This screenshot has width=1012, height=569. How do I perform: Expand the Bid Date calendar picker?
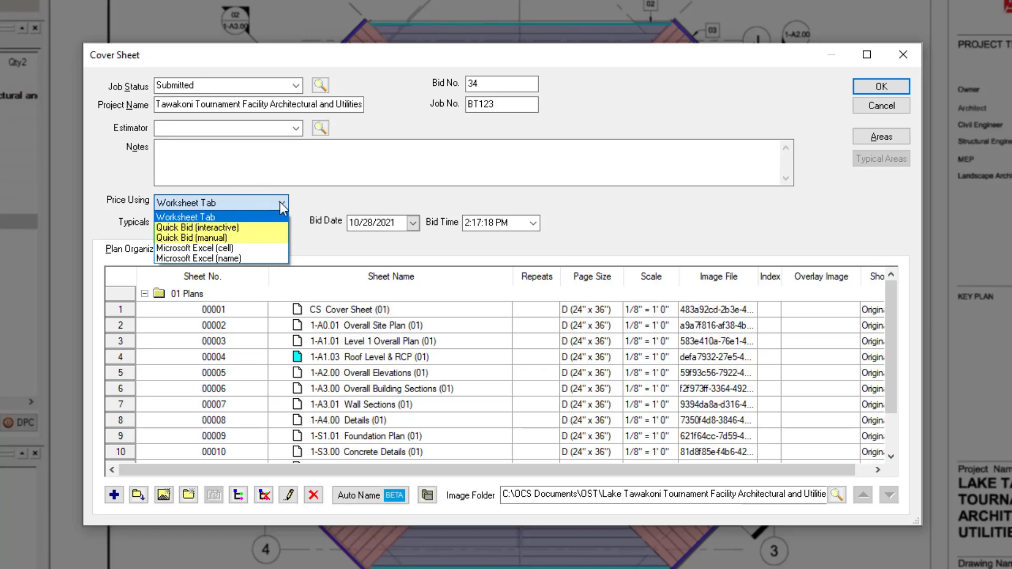414,222
